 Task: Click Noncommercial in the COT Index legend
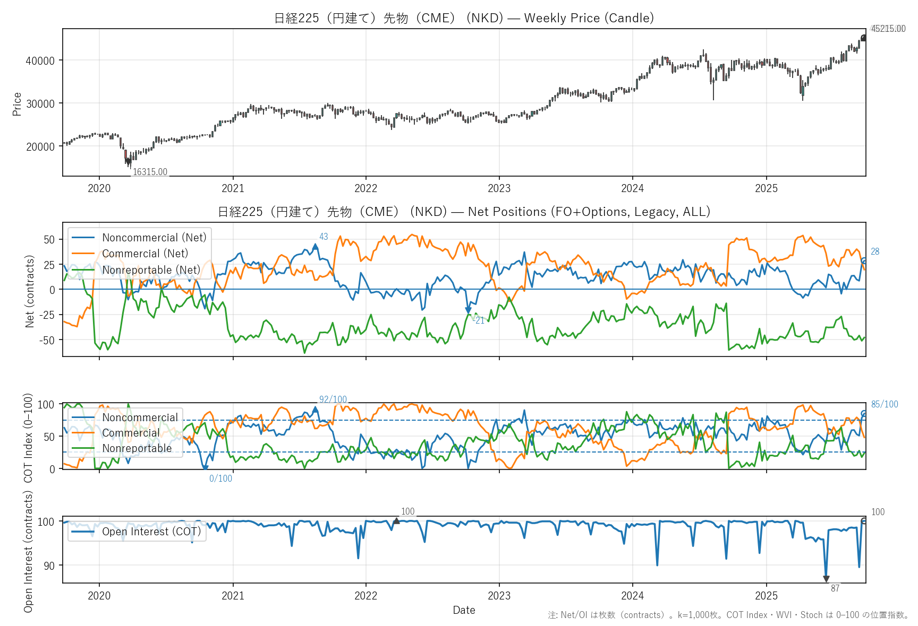140,418
